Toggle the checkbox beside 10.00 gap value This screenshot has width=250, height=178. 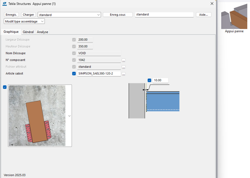click(x=149, y=80)
